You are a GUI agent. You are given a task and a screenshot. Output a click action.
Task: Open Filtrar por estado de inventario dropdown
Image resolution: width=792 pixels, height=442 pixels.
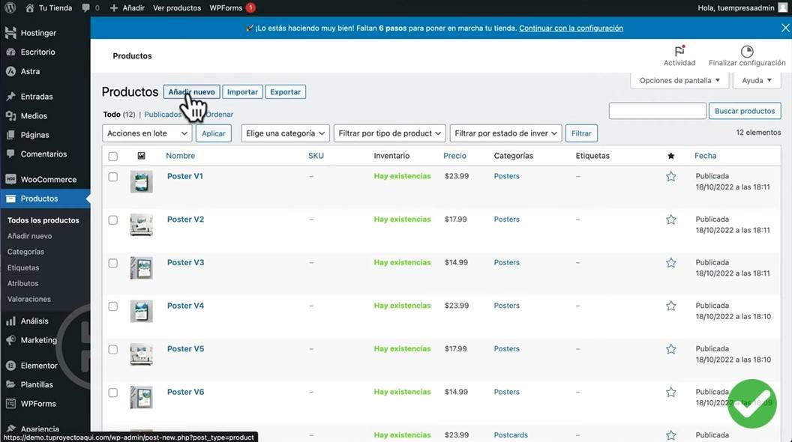505,133
